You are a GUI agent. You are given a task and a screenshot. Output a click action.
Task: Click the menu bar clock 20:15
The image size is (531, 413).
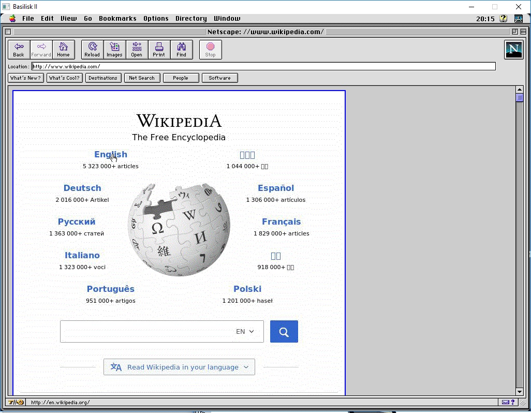pyautogui.click(x=485, y=19)
